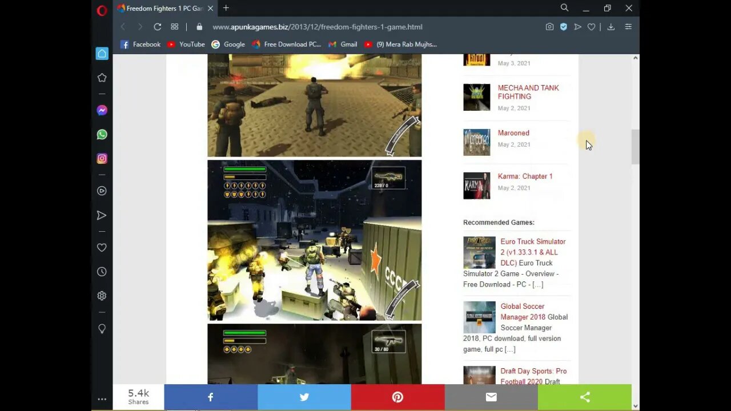This screenshot has height=411, width=731.
Task: Click the snowy CCCP container screenshot
Action: tap(314, 240)
